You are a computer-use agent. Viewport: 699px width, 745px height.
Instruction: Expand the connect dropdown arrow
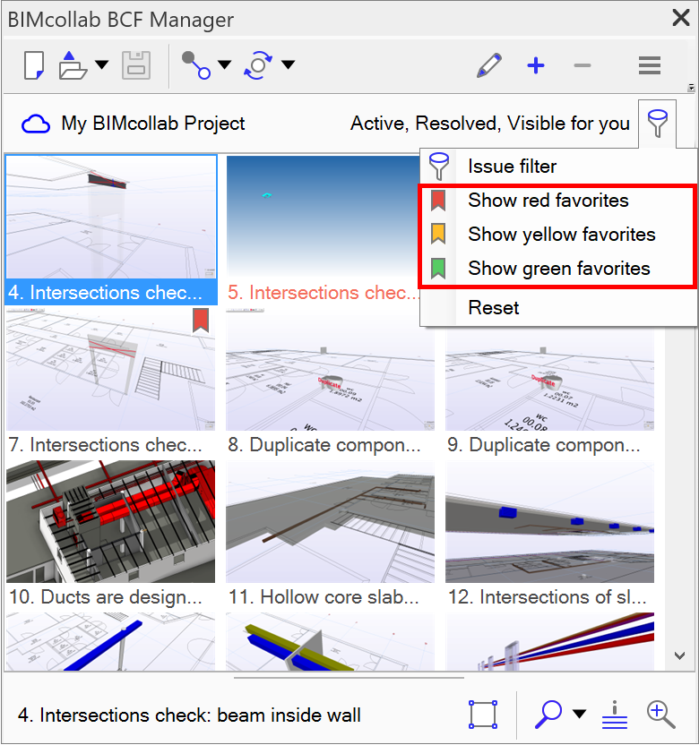coord(224,64)
